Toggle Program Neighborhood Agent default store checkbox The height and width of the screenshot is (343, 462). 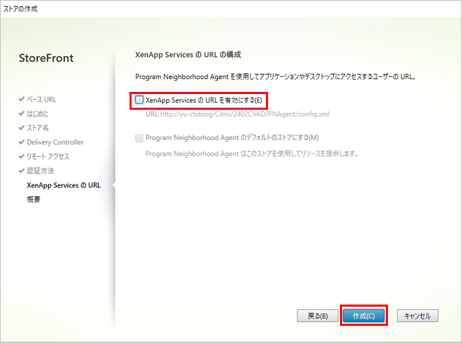pos(140,138)
